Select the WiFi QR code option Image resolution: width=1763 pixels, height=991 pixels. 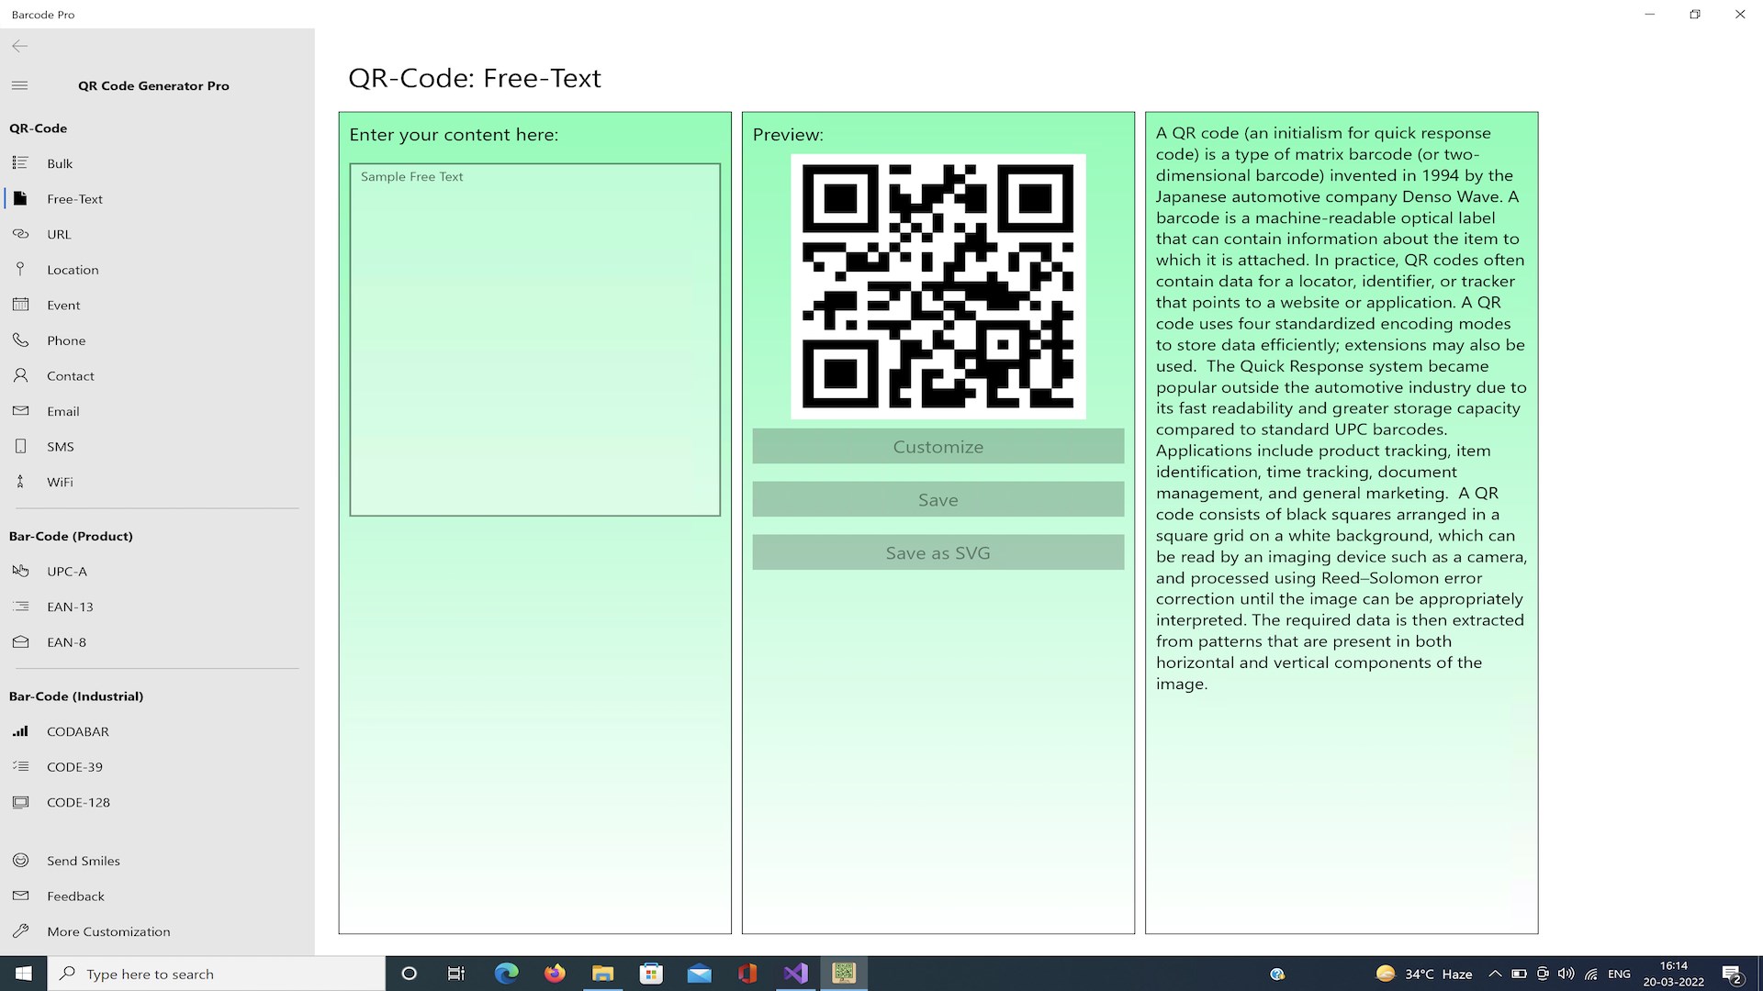click(61, 482)
